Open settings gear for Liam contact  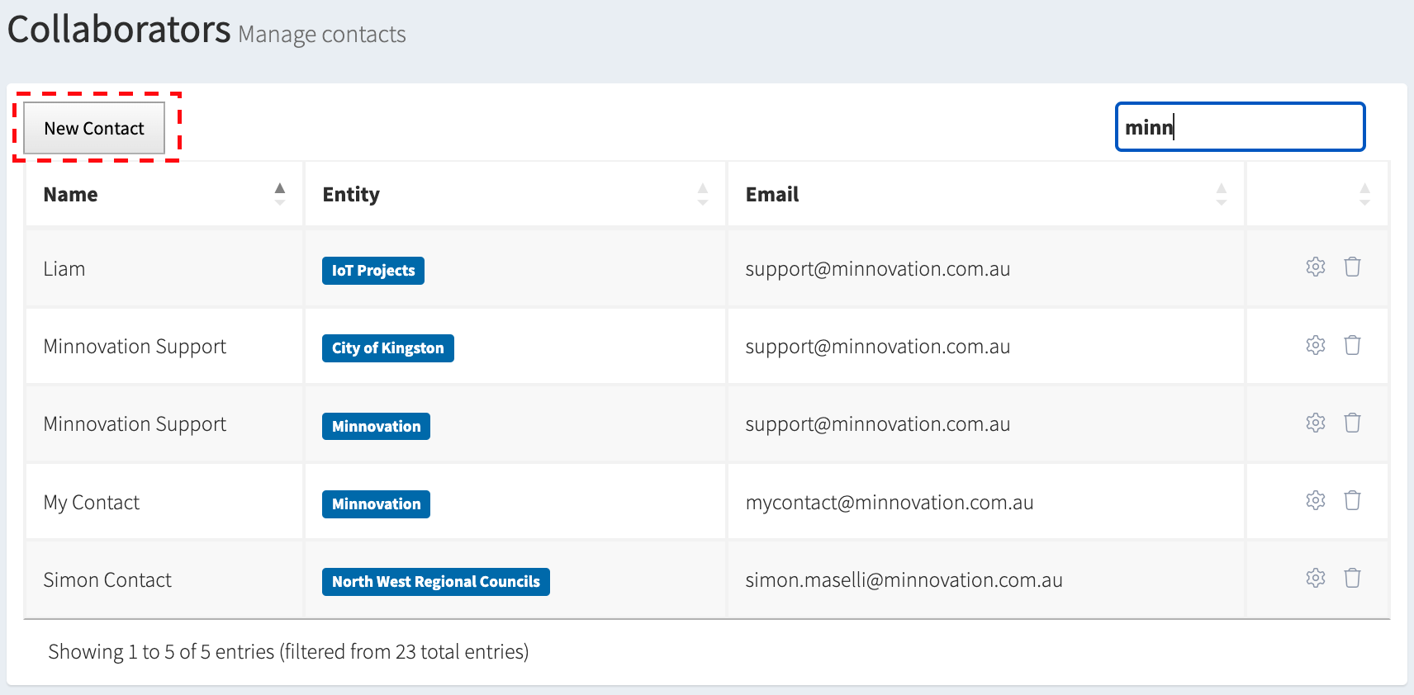[1315, 267]
